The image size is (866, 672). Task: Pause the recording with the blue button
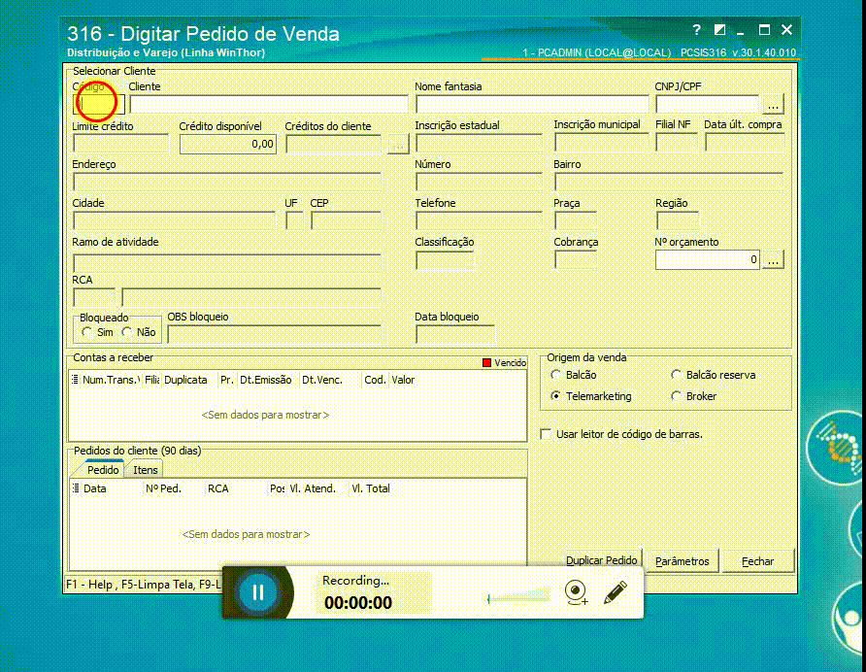click(258, 592)
